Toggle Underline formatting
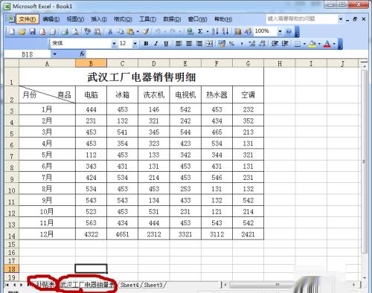 [x=166, y=44]
